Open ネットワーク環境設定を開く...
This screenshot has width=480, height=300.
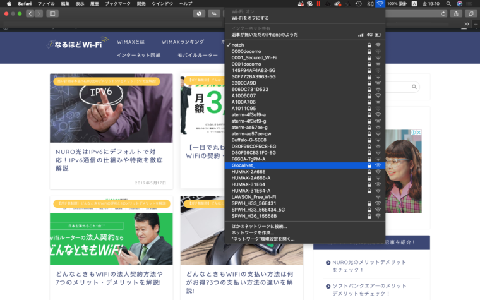(304, 239)
